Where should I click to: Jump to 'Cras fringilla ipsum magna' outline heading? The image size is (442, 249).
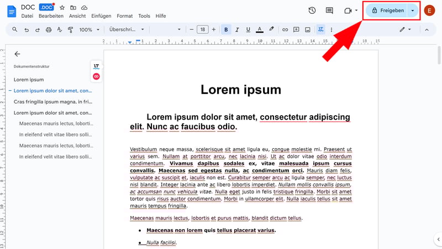click(52, 102)
